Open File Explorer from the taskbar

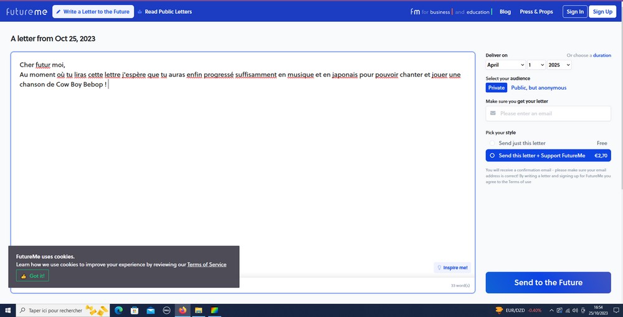pos(199,310)
